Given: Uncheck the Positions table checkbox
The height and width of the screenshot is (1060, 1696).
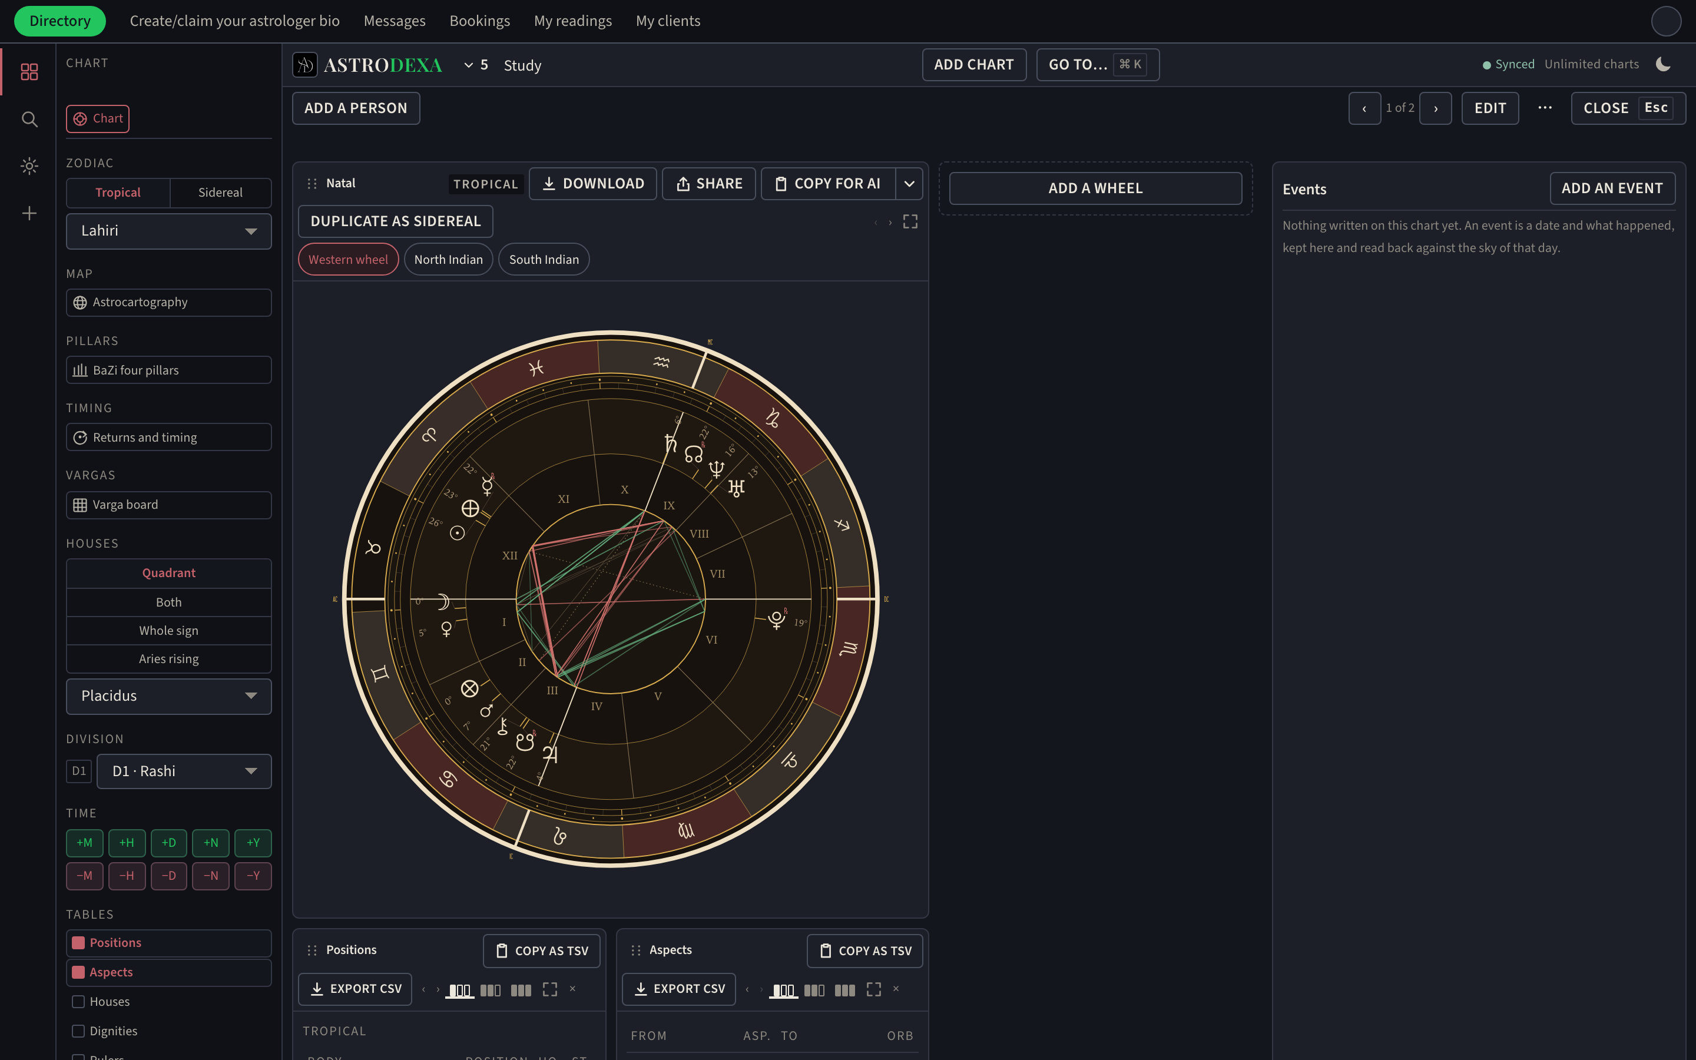Looking at the screenshot, I should click(78, 943).
